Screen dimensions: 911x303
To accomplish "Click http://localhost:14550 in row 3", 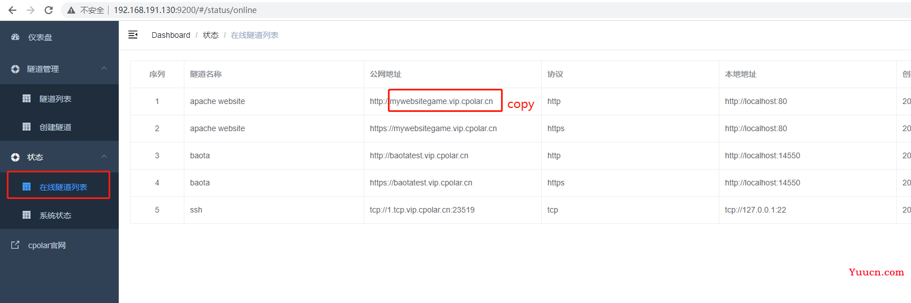I will (762, 155).
